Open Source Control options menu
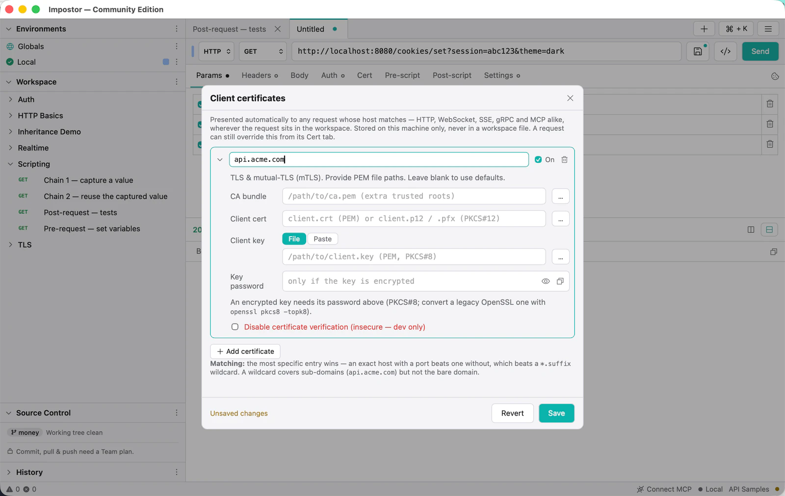Image resolution: width=785 pixels, height=496 pixels. pyautogui.click(x=177, y=413)
